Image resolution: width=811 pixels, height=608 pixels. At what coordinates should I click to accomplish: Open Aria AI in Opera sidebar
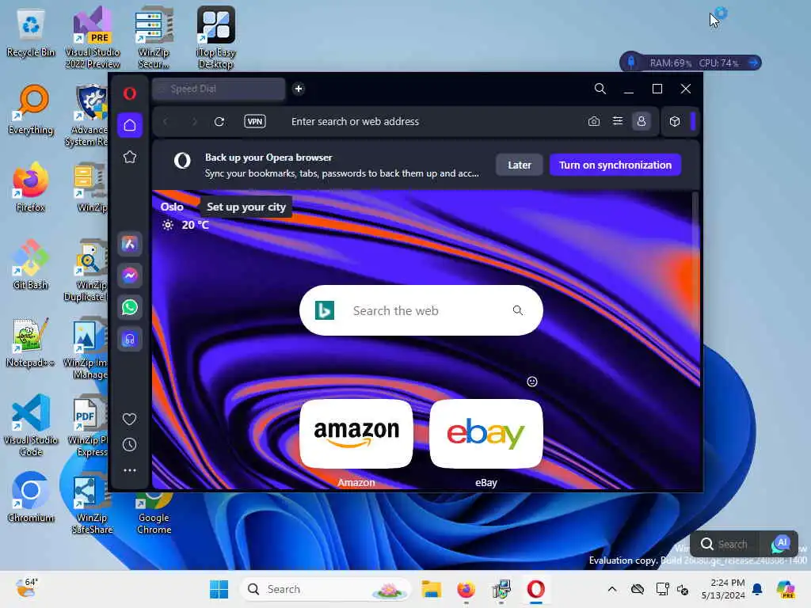pyautogui.click(x=129, y=244)
